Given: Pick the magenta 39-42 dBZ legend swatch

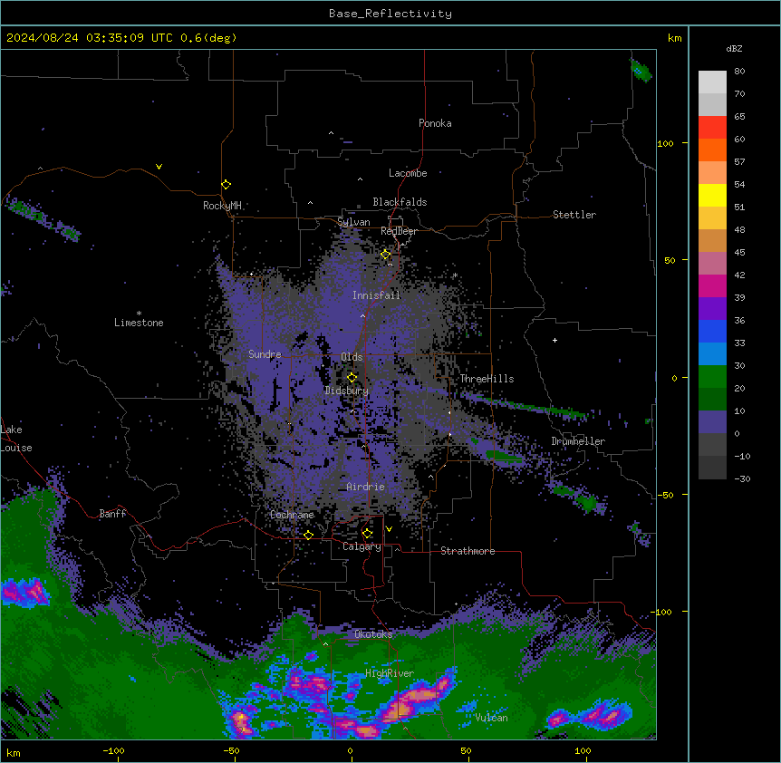Looking at the screenshot, I should (712, 285).
